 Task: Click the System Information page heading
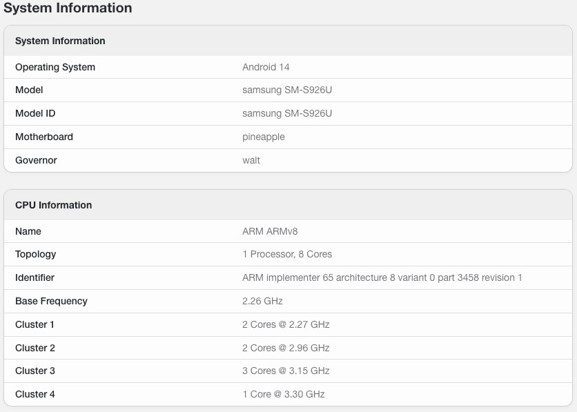point(68,8)
